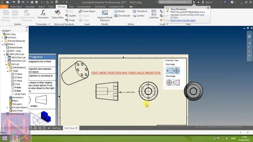
Task: Switch to Tools ribbon tab
Action: pos(51,7)
